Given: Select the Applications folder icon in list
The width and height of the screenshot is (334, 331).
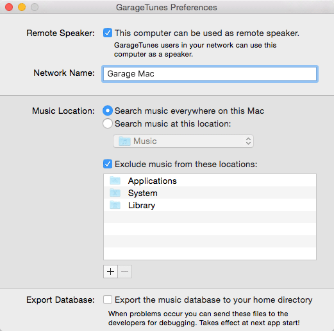Looking at the screenshot, I should [x=115, y=181].
